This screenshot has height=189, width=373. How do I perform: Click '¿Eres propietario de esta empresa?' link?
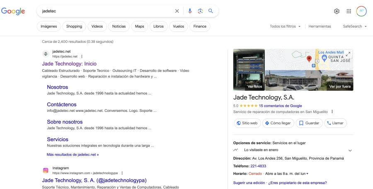pyautogui.click(x=298, y=183)
